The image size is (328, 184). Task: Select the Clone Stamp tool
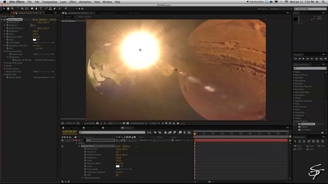point(50,9)
